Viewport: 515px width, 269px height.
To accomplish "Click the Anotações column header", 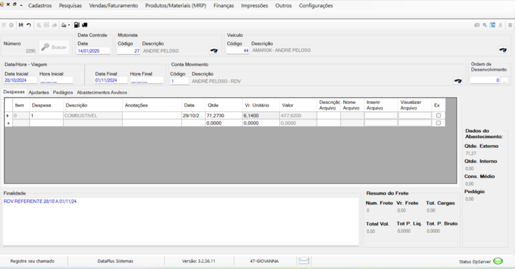I will pyautogui.click(x=152, y=105).
